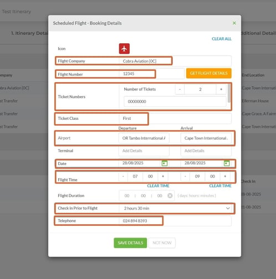Open the arrival date calendar icon
The image size is (276, 279).
click(227, 163)
